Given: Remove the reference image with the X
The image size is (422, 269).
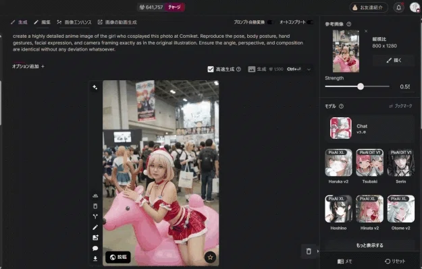Looking at the screenshot, I should (366, 31).
